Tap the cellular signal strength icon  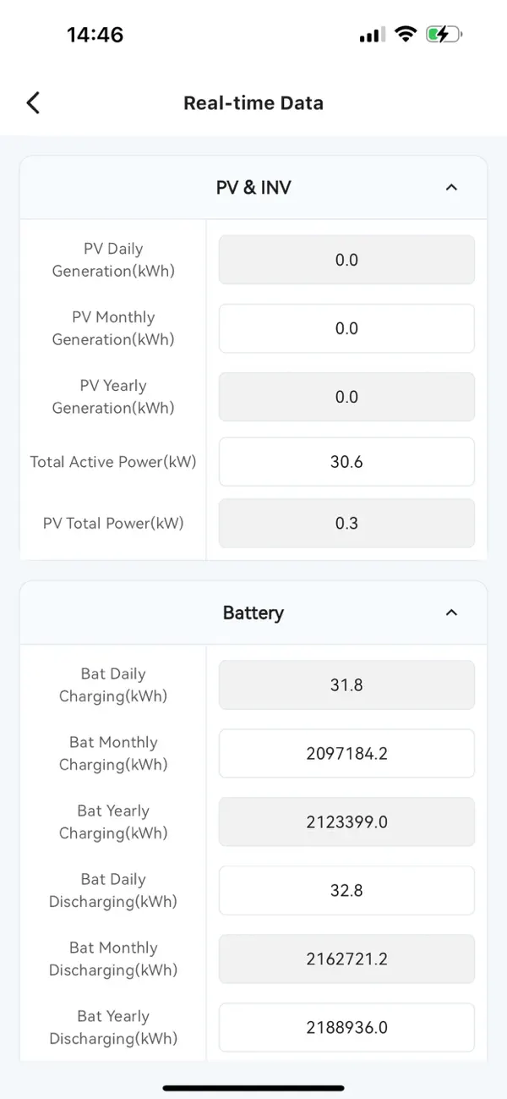coord(371,35)
